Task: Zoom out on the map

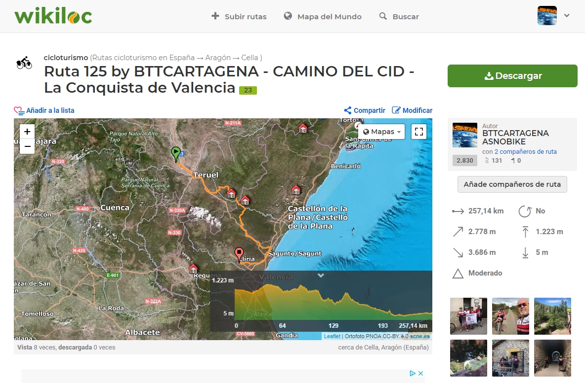Action: tap(27, 146)
